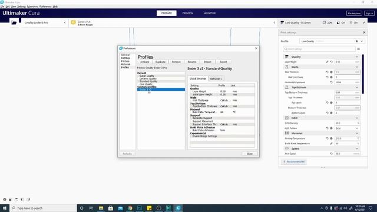Open the Extensions menu

point(32,6)
